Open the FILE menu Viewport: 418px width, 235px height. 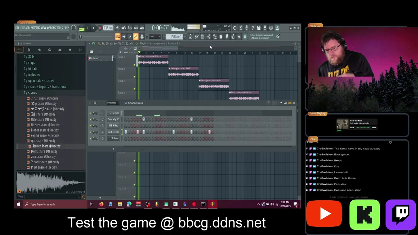tap(17, 28)
